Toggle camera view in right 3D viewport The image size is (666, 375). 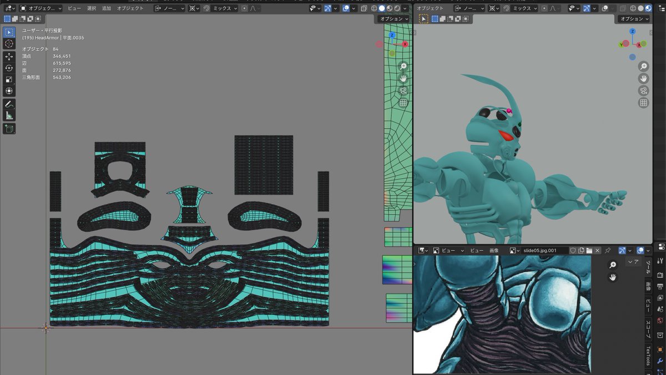coord(644,90)
